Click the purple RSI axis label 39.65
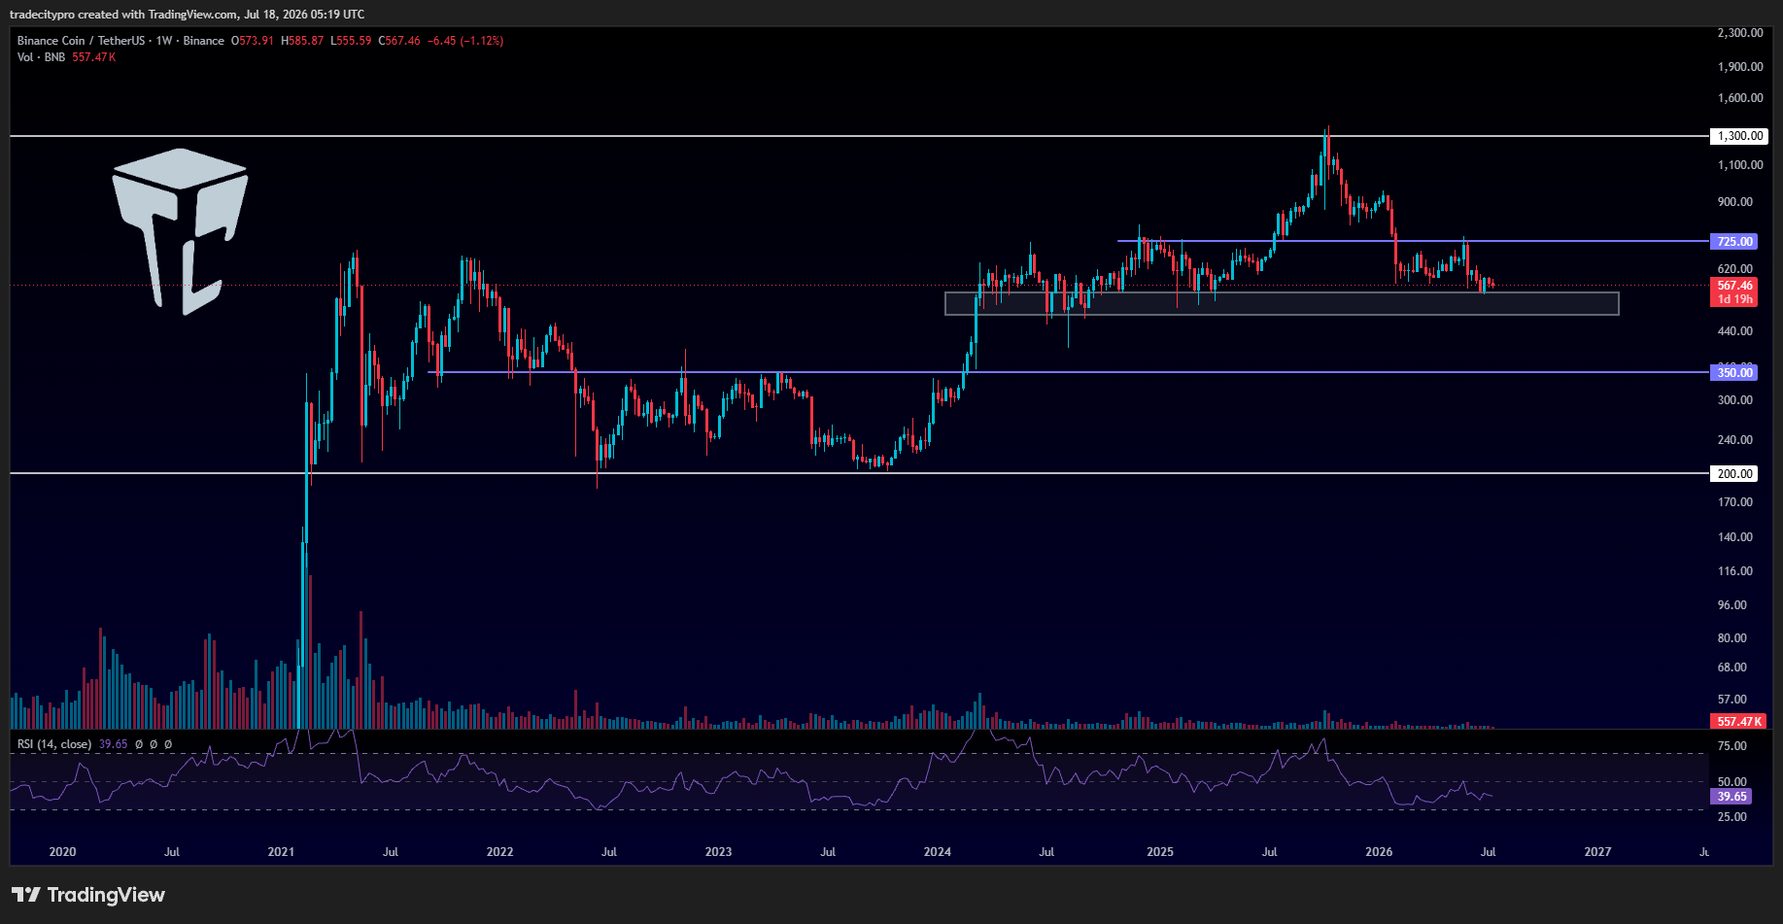This screenshot has width=1783, height=924. (1732, 797)
